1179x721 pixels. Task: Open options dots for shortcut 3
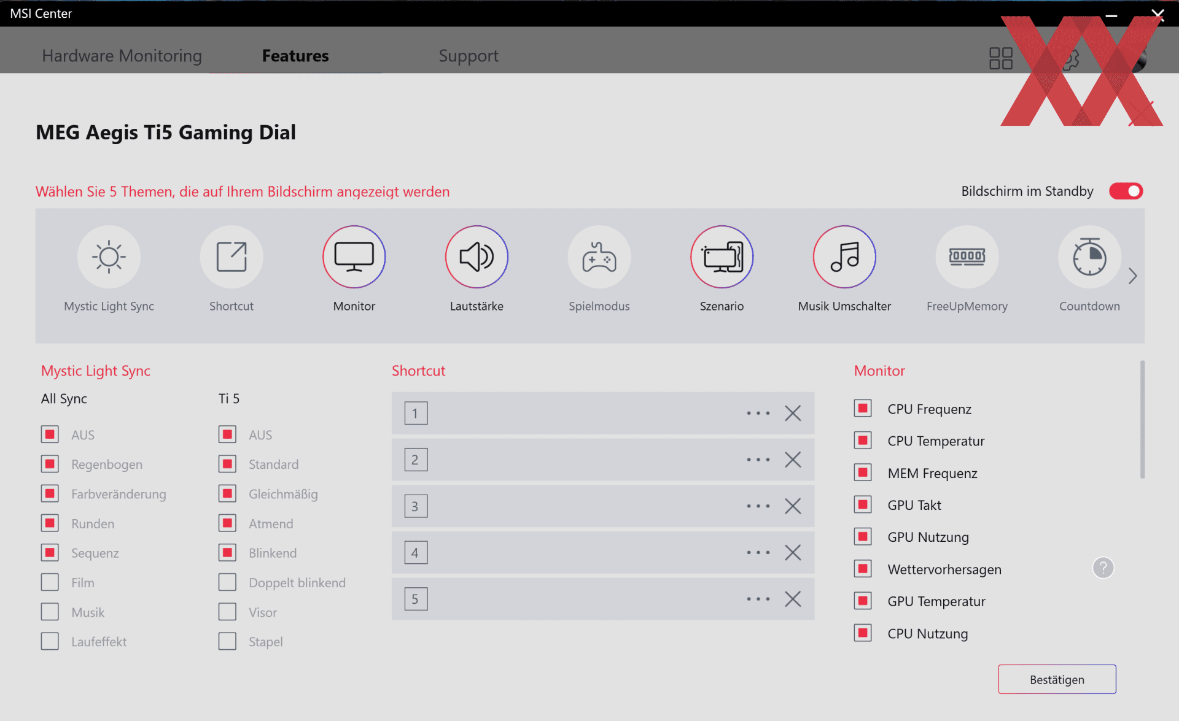(x=758, y=506)
